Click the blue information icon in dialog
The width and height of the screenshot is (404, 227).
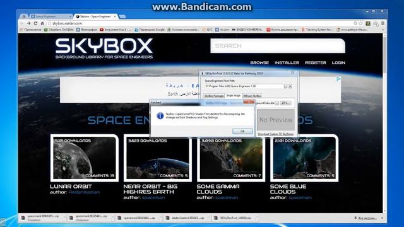click(160, 115)
